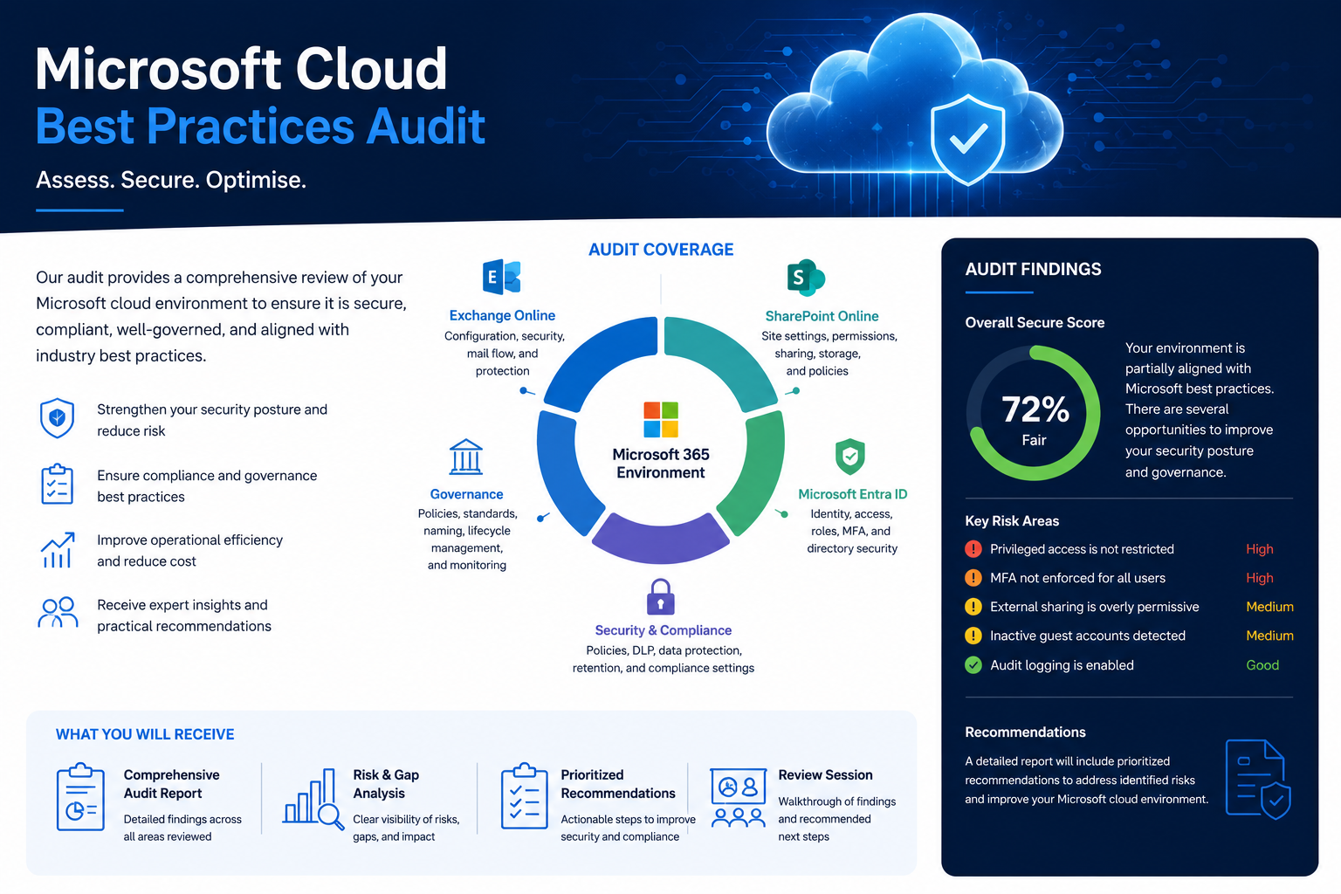Click the green Entra ID donut segment
The width and height of the screenshot is (1341, 894).
coord(753,471)
